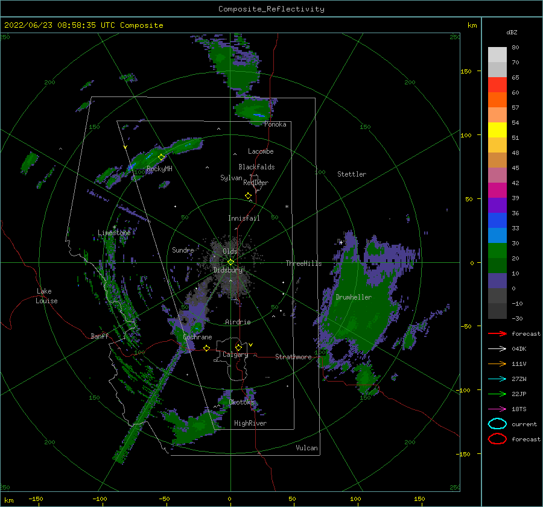The height and width of the screenshot is (507, 543).
Task: Click the red 65 dBZ color swatch
Action: (x=497, y=84)
